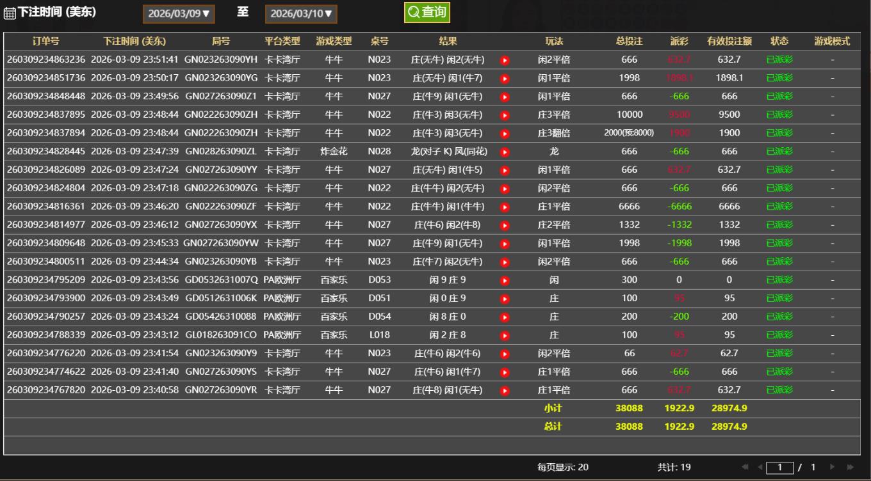Play replay for order 260309234816361
Screen dimensions: 871x481
pyautogui.click(x=505, y=207)
